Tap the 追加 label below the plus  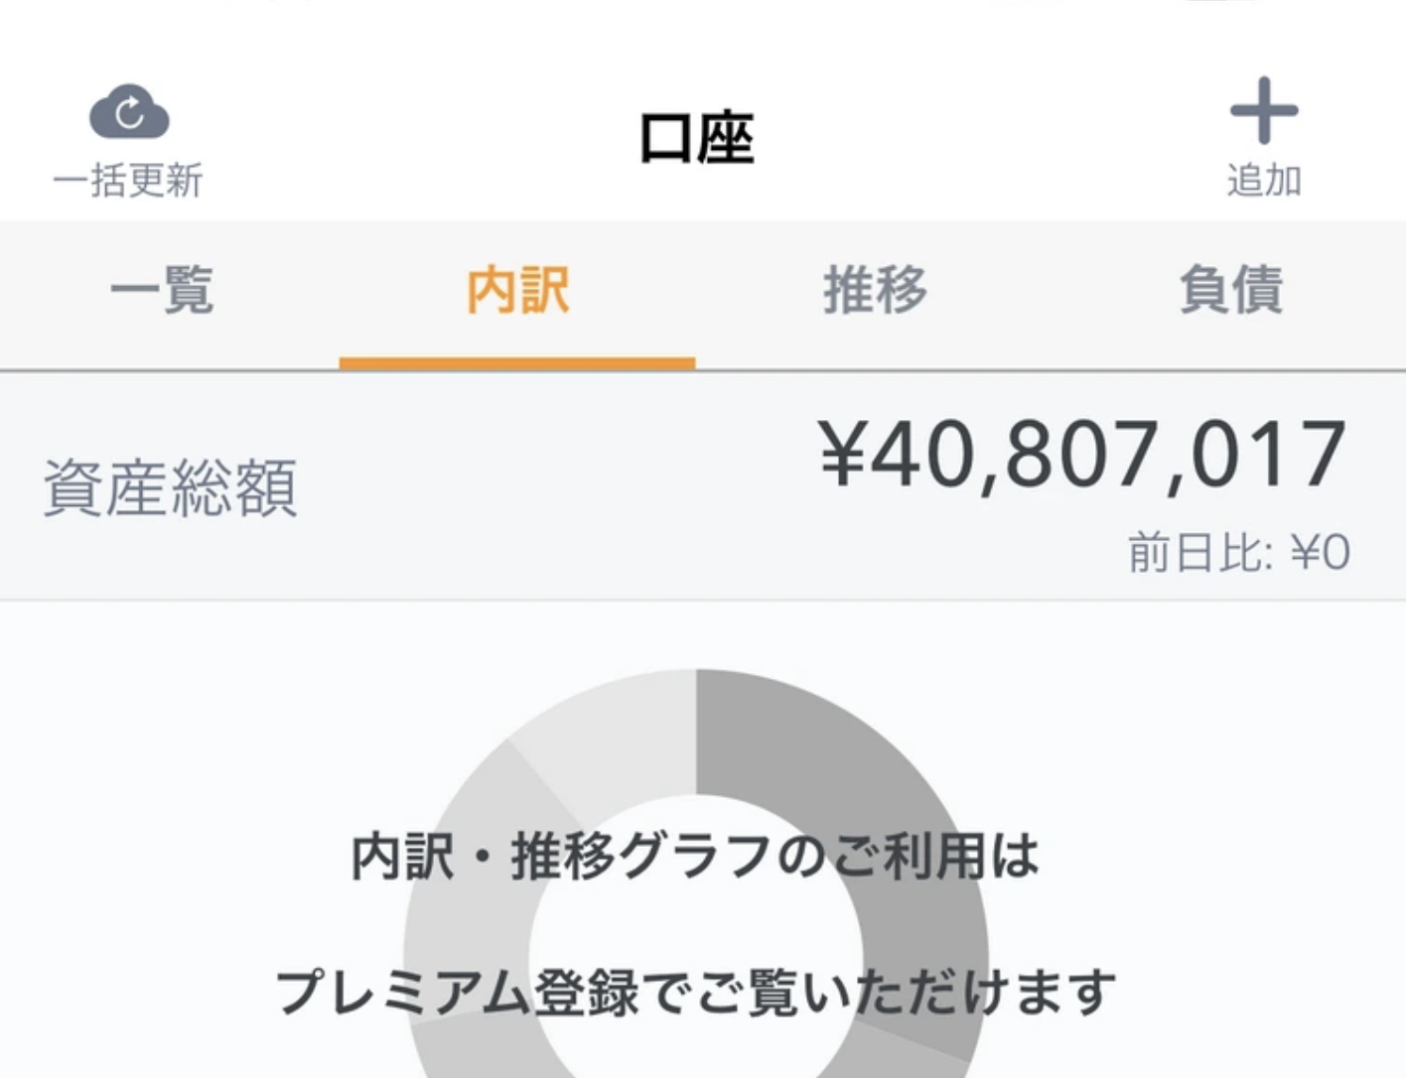pyautogui.click(x=1264, y=181)
